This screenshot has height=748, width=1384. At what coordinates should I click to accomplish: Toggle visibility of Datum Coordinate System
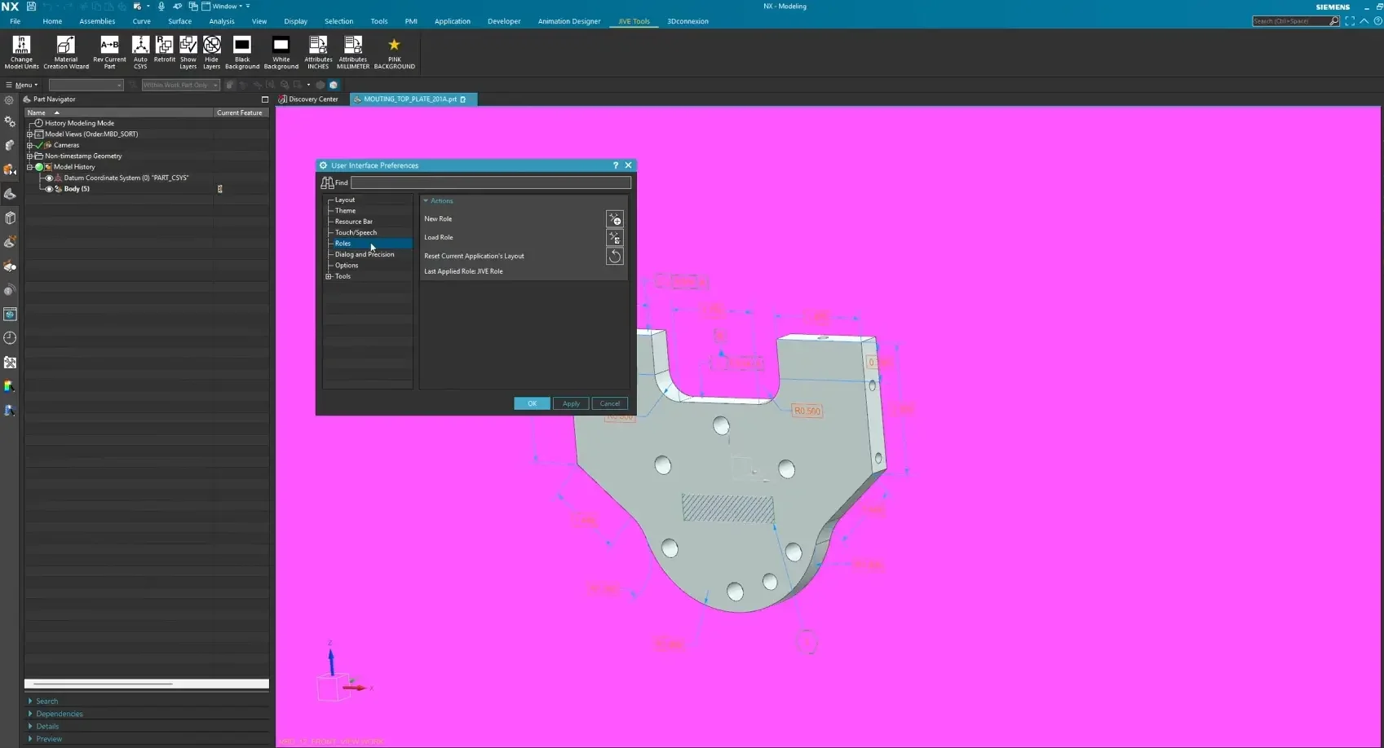tap(49, 178)
